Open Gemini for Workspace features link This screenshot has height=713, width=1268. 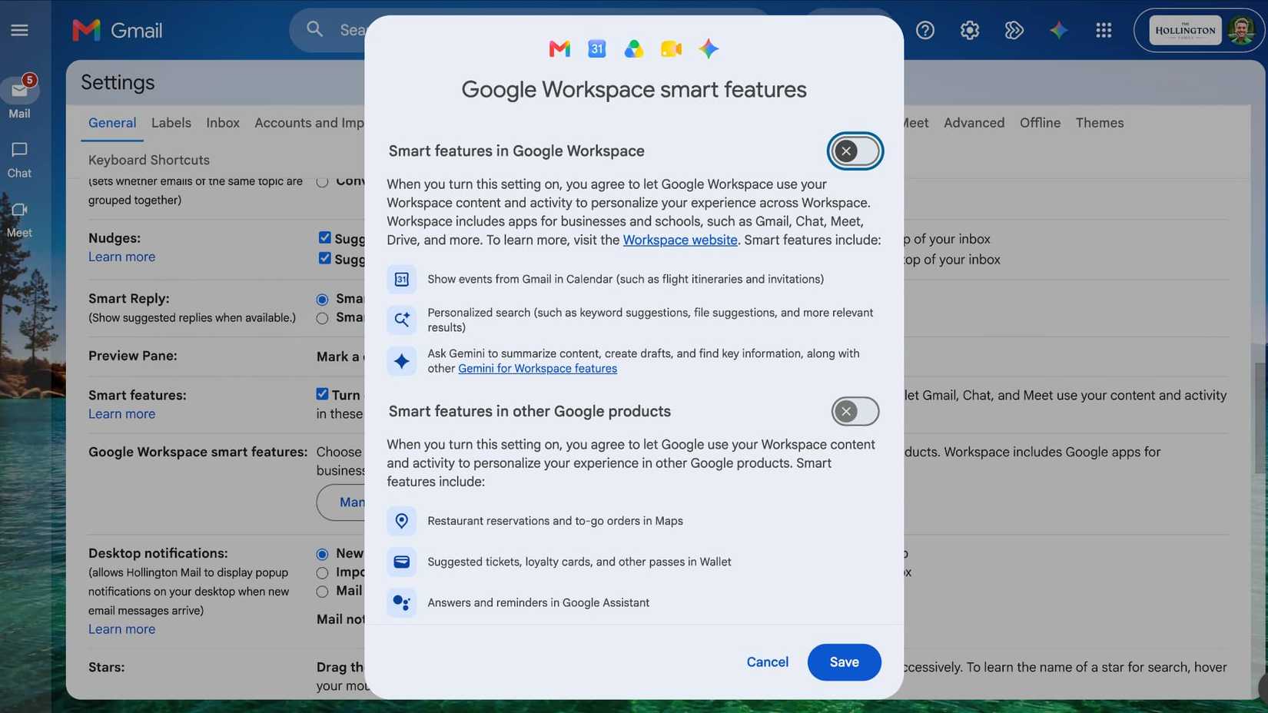click(537, 368)
